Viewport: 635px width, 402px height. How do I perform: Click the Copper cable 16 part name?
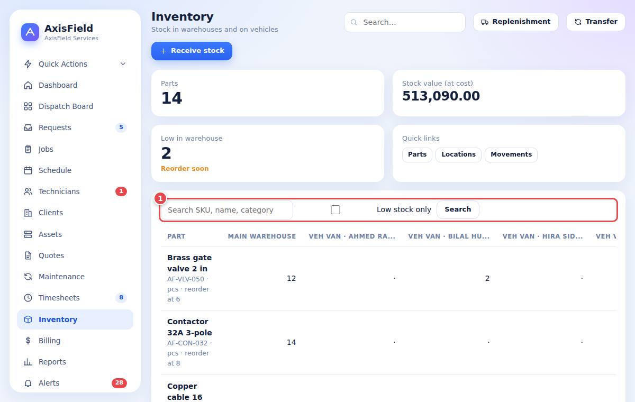click(x=185, y=391)
